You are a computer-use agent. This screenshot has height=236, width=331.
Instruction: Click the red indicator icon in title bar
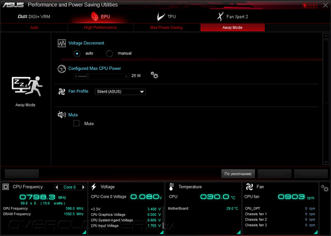[x=310, y=6]
